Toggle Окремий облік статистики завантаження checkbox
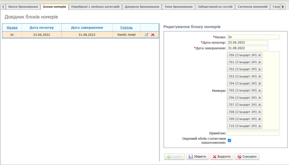This screenshot has width=289, height=165. [229, 140]
